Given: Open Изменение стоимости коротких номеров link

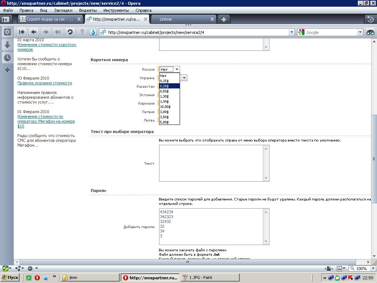Looking at the screenshot, I should coord(47,47).
